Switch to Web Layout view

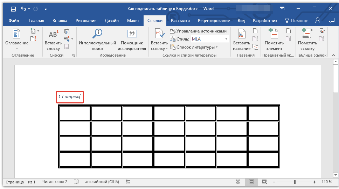click(x=264, y=182)
